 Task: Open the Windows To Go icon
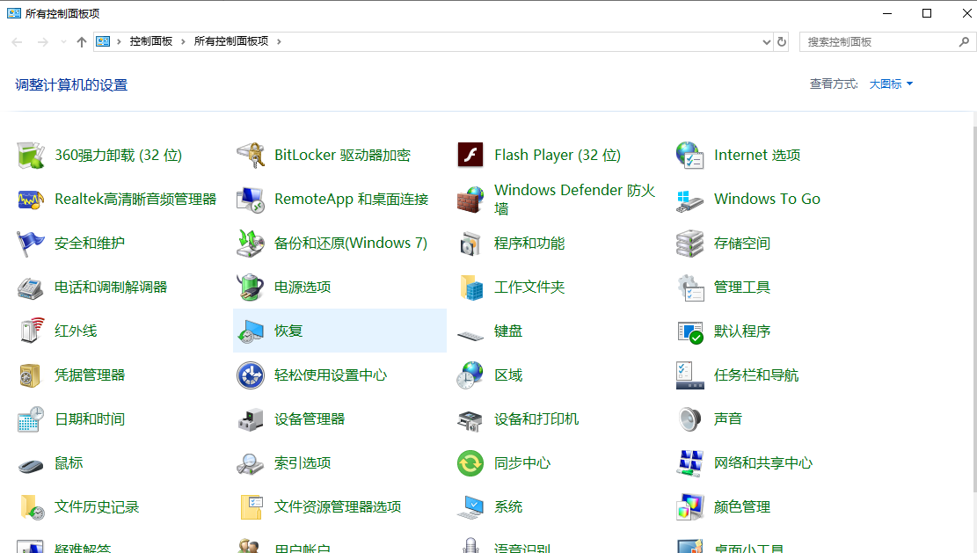[x=689, y=200]
